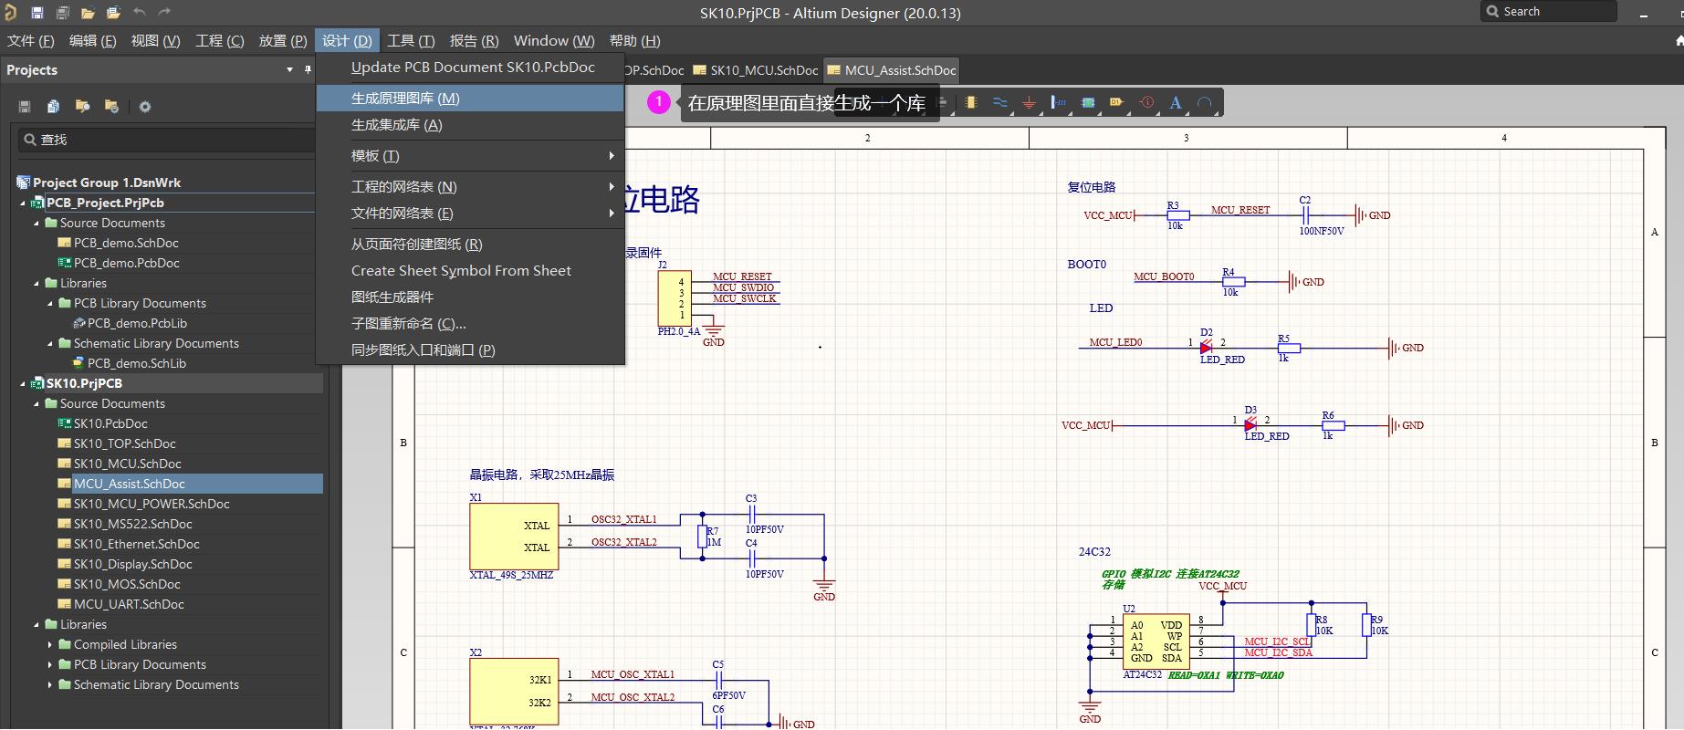Collapse the PCB_Project.PrjPcb tree node
This screenshot has width=1684, height=730.
pyautogui.click(x=24, y=203)
